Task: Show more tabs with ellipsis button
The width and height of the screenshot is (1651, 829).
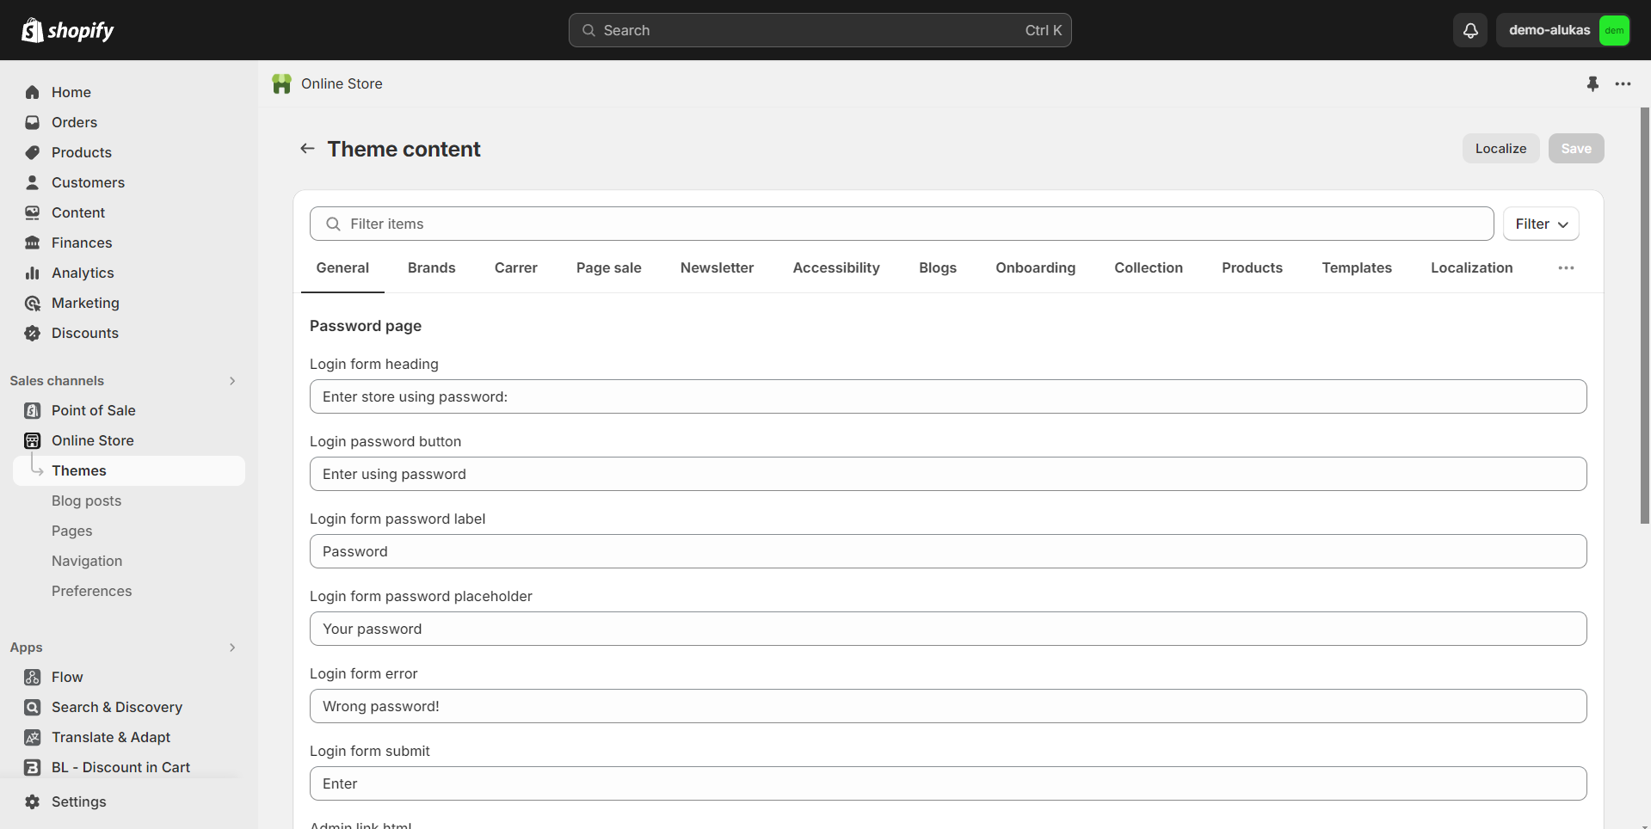Action: 1566,268
